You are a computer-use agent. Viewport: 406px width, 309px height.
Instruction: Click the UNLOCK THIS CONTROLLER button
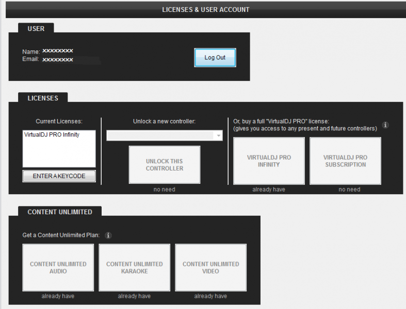point(165,165)
